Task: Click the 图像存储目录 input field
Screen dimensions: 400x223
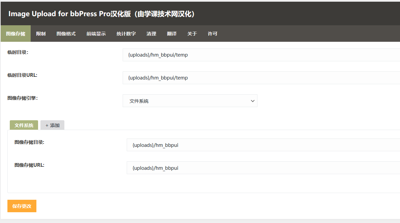Action: (x=263, y=145)
